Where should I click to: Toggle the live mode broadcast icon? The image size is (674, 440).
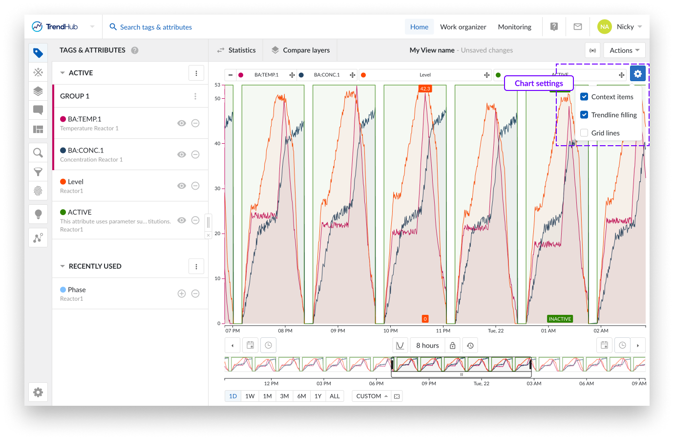(x=592, y=50)
